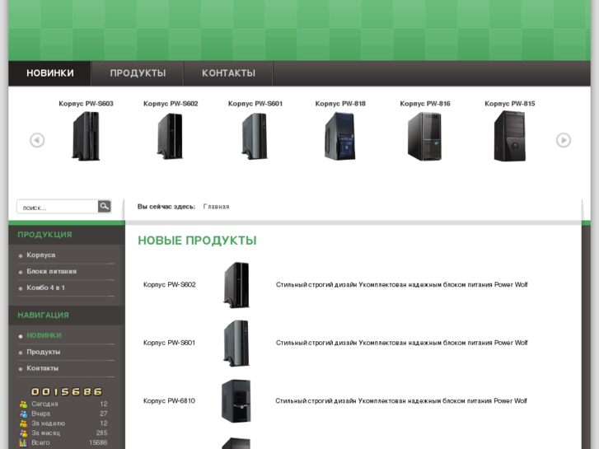Click the search magnifier button

105,206
